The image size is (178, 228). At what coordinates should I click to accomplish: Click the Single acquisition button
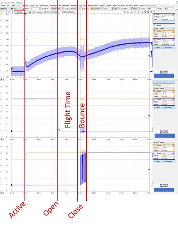pos(4,9)
